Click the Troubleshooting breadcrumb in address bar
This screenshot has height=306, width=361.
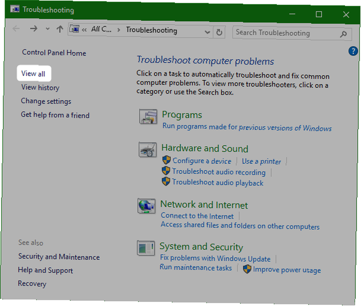(152, 30)
